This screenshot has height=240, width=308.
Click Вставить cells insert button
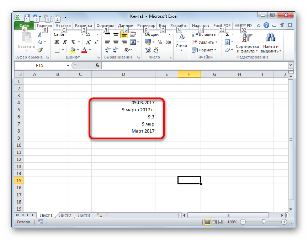click(x=206, y=34)
